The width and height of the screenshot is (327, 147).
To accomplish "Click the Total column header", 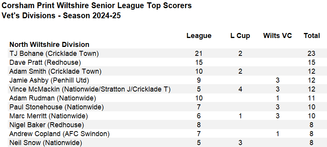I will click(x=311, y=36).
